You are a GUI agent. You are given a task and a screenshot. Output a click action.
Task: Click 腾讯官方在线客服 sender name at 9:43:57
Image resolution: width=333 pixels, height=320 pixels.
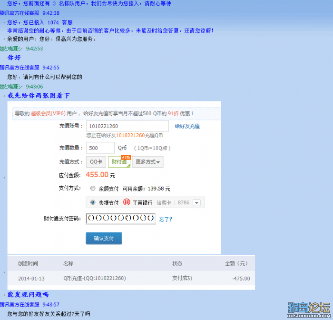tap(20, 304)
